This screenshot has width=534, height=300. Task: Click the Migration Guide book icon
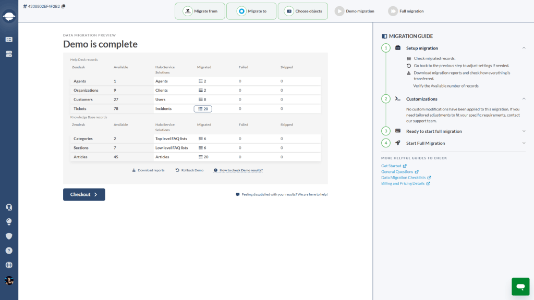[384, 36]
